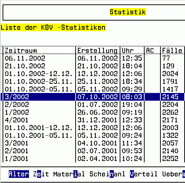Viewport: 185px width, 183px height.
Task: Click the time value 18:04
Action: (x=132, y=66)
